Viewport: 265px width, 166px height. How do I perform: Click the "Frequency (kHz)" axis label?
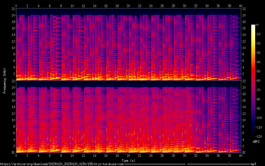(4, 81)
